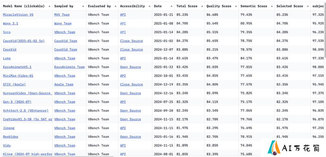
Task: Sort by Quality Score column arrow
Action: point(236,6)
